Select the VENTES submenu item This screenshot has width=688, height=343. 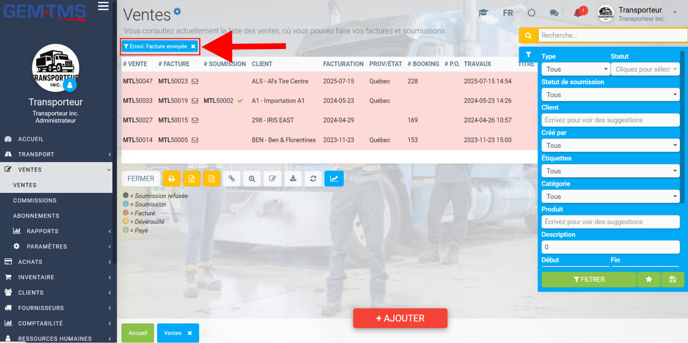point(56,185)
